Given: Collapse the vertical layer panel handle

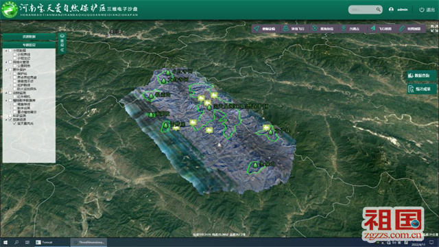Looking at the screenshot, I should click(x=62, y=43).
